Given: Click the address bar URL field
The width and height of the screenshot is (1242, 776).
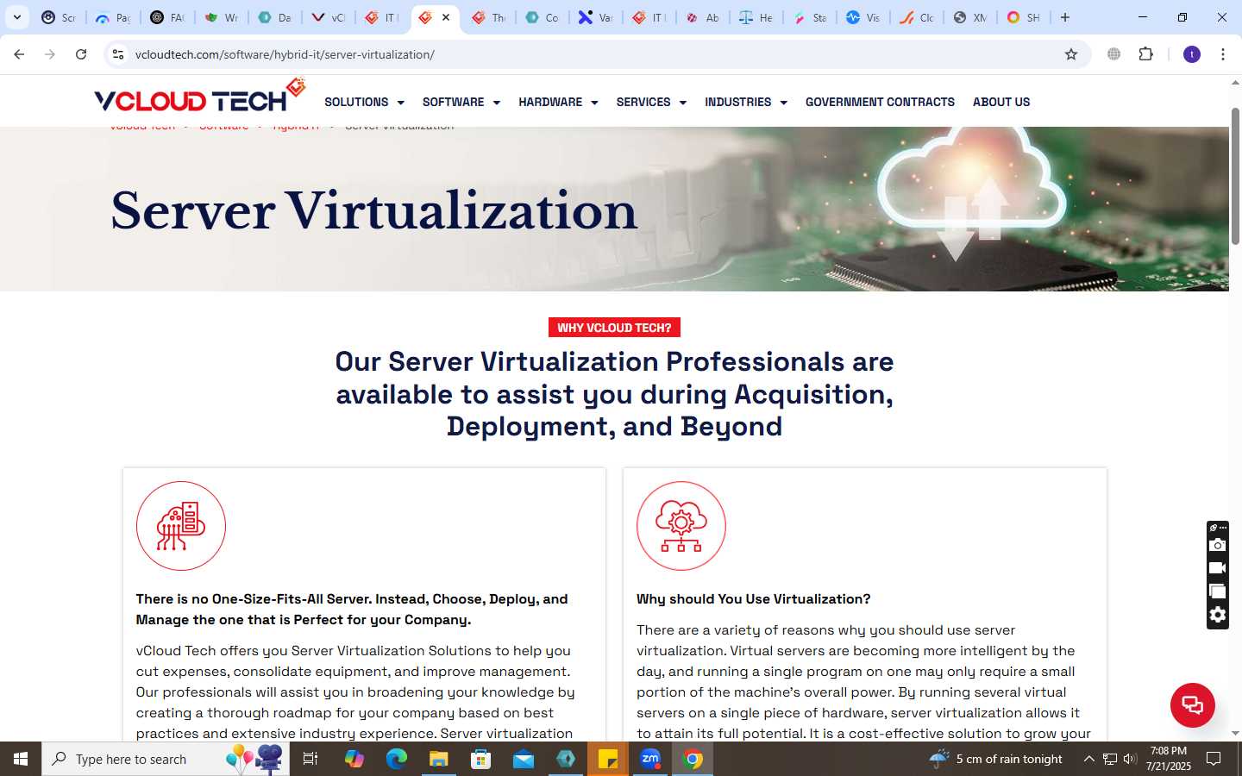Looking at the screenshot, I should [595, 54].
